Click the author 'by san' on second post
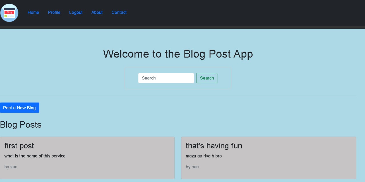The image size is (365, 182). coord(192,167)
